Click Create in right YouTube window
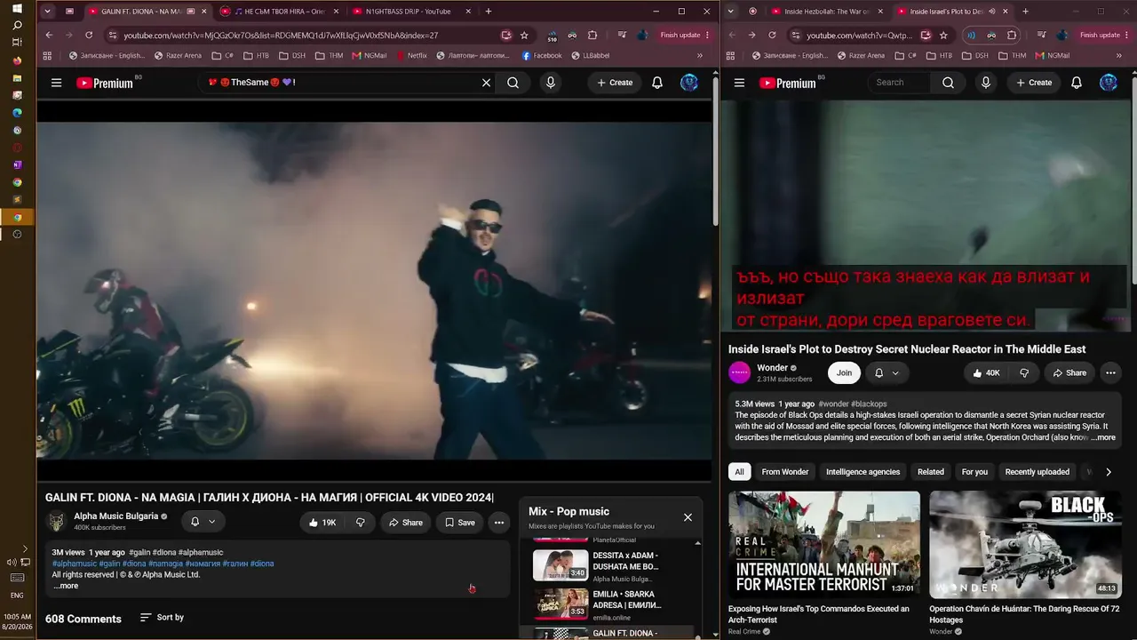Image resolution: width=1137 pixels, height=640 pixels. (1034, 83)
